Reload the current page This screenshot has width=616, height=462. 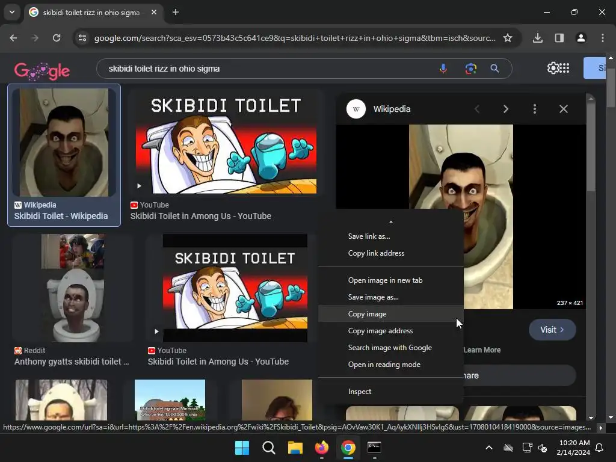(x=57, y=38)
